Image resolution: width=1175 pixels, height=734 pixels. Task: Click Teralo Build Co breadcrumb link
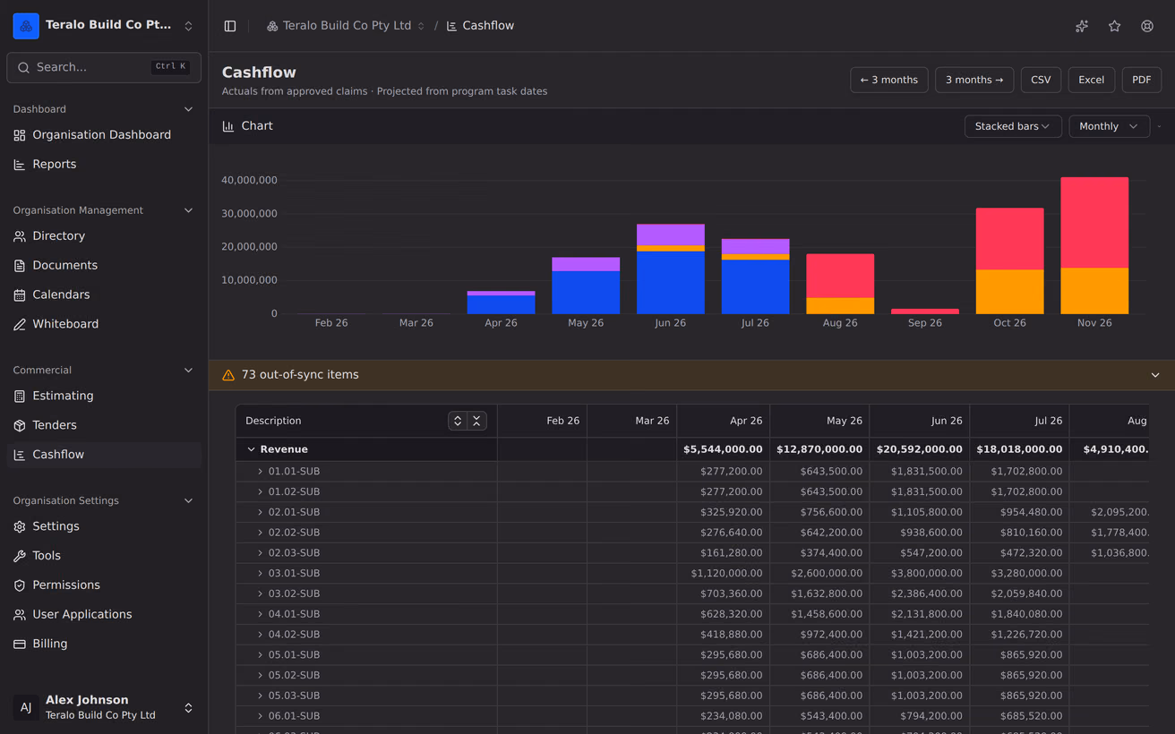[347, 26]
